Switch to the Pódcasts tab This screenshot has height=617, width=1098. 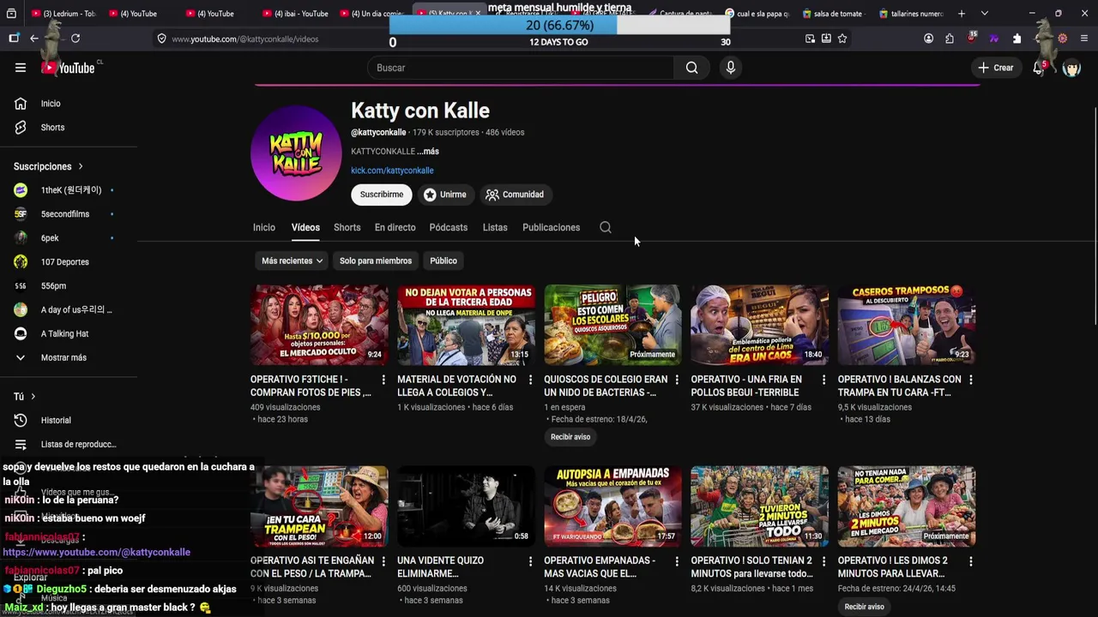coord(449,228)
